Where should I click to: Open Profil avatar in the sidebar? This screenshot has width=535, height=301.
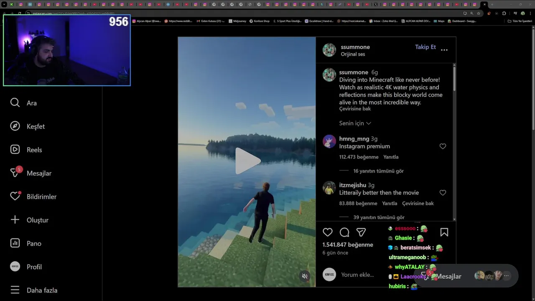(x=15, y=267)
